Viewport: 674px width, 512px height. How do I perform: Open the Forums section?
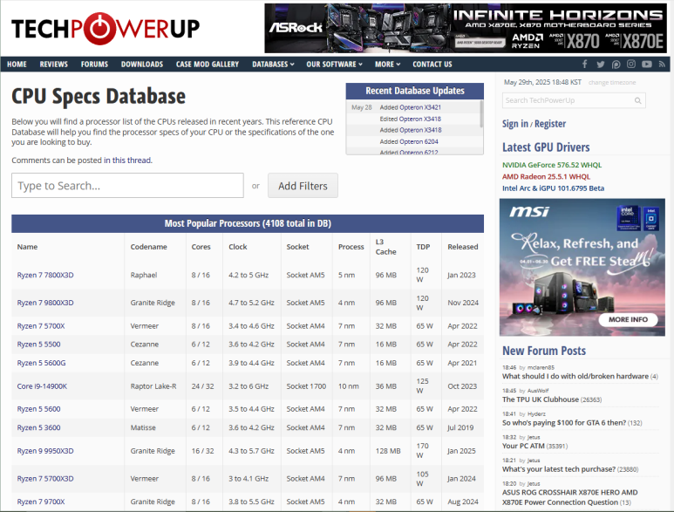(94, 64)
